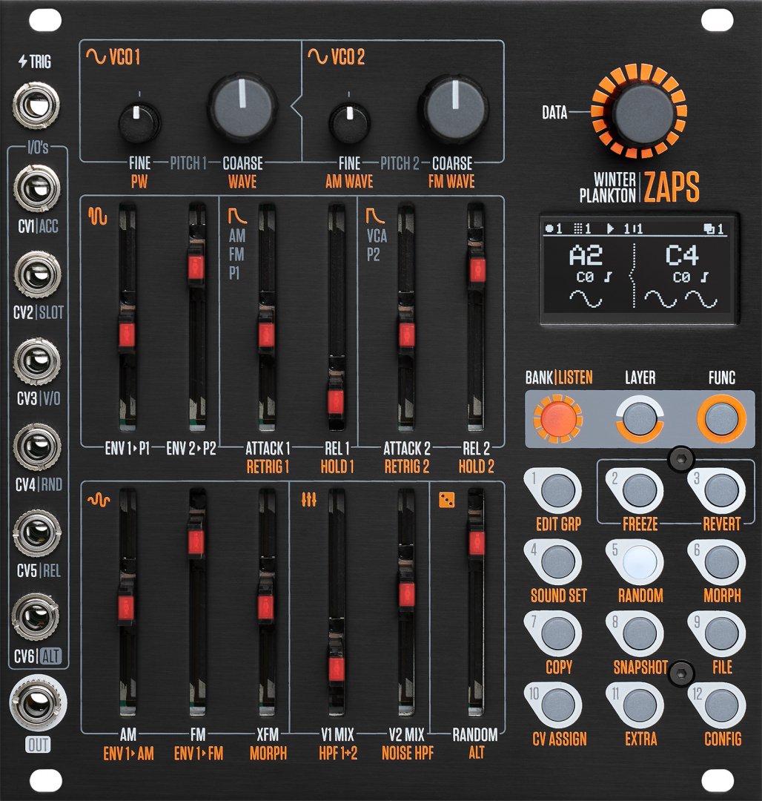Click the VCO 1 sine wave icon
The height and width of the screenshot is (801, 762).
(x=96, y=56)
